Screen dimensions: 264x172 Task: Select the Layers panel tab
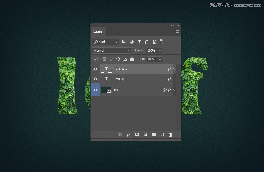98,32
